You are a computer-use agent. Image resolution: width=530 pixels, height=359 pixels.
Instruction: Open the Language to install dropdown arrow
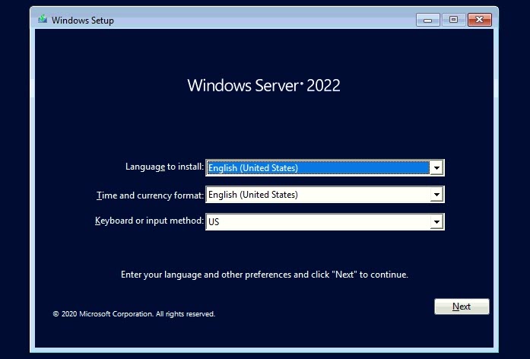click(436, 168)
